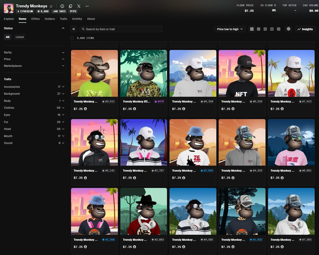Open the three-dot more options menu
Viewport: 319px width, 255px height.
[87, 6]
